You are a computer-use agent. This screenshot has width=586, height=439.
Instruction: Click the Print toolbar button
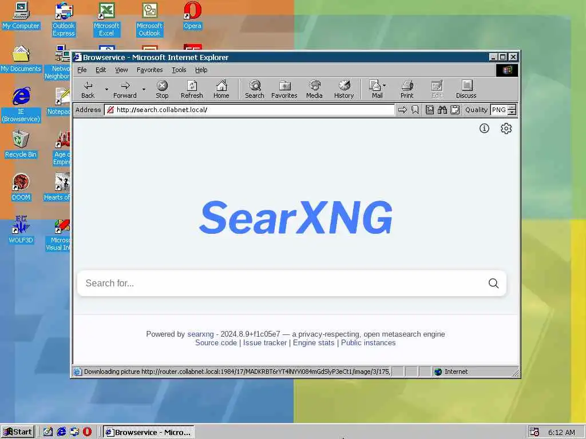[x=407, y=90]
